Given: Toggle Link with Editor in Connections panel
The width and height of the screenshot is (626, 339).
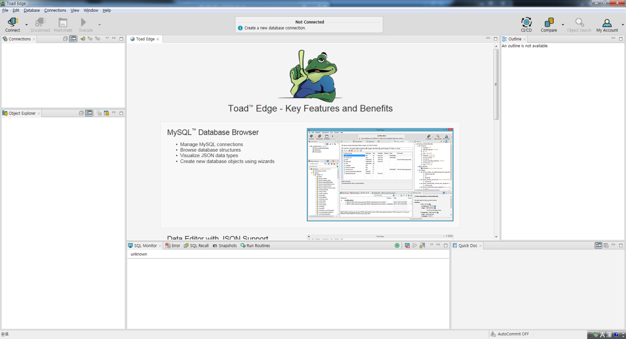Looking at the screenshot, I should point(73,39).
